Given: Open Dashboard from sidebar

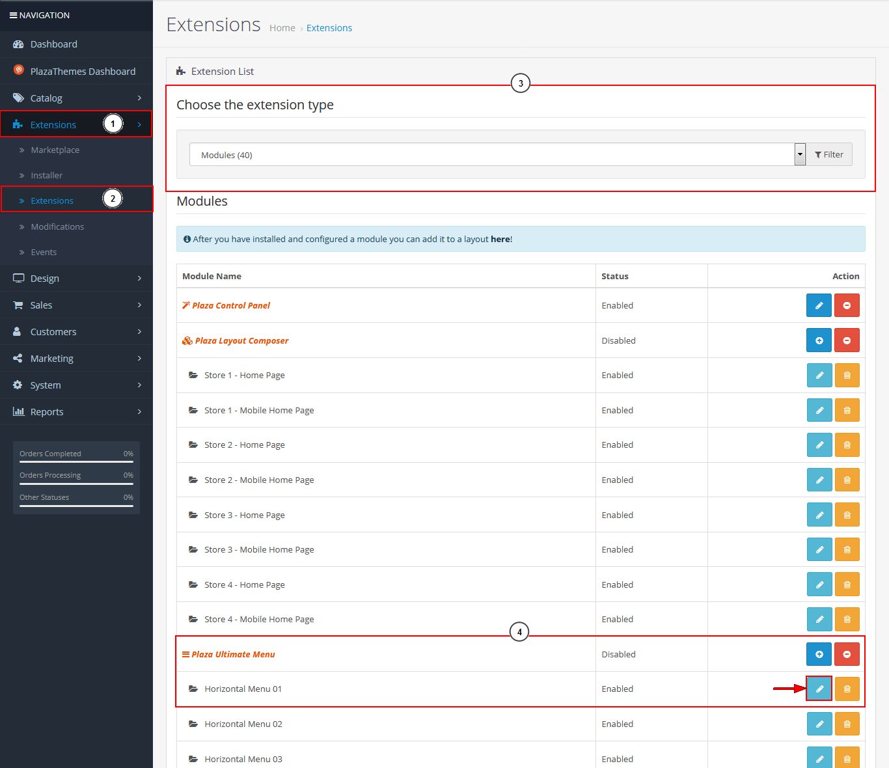Looking at the screenshot, I should click(x=76, y=44).
